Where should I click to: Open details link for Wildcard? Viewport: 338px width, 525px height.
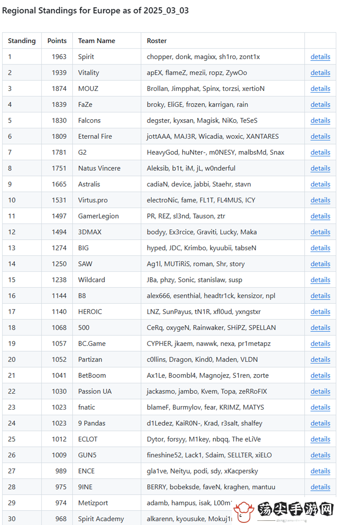point(320,280)
